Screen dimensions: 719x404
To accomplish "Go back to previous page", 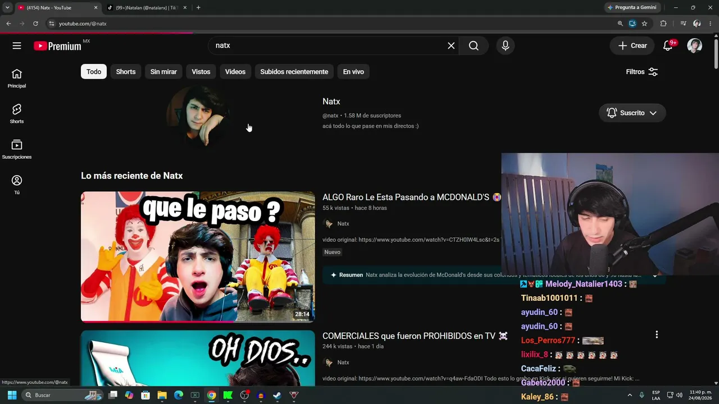I will (8, 24).
